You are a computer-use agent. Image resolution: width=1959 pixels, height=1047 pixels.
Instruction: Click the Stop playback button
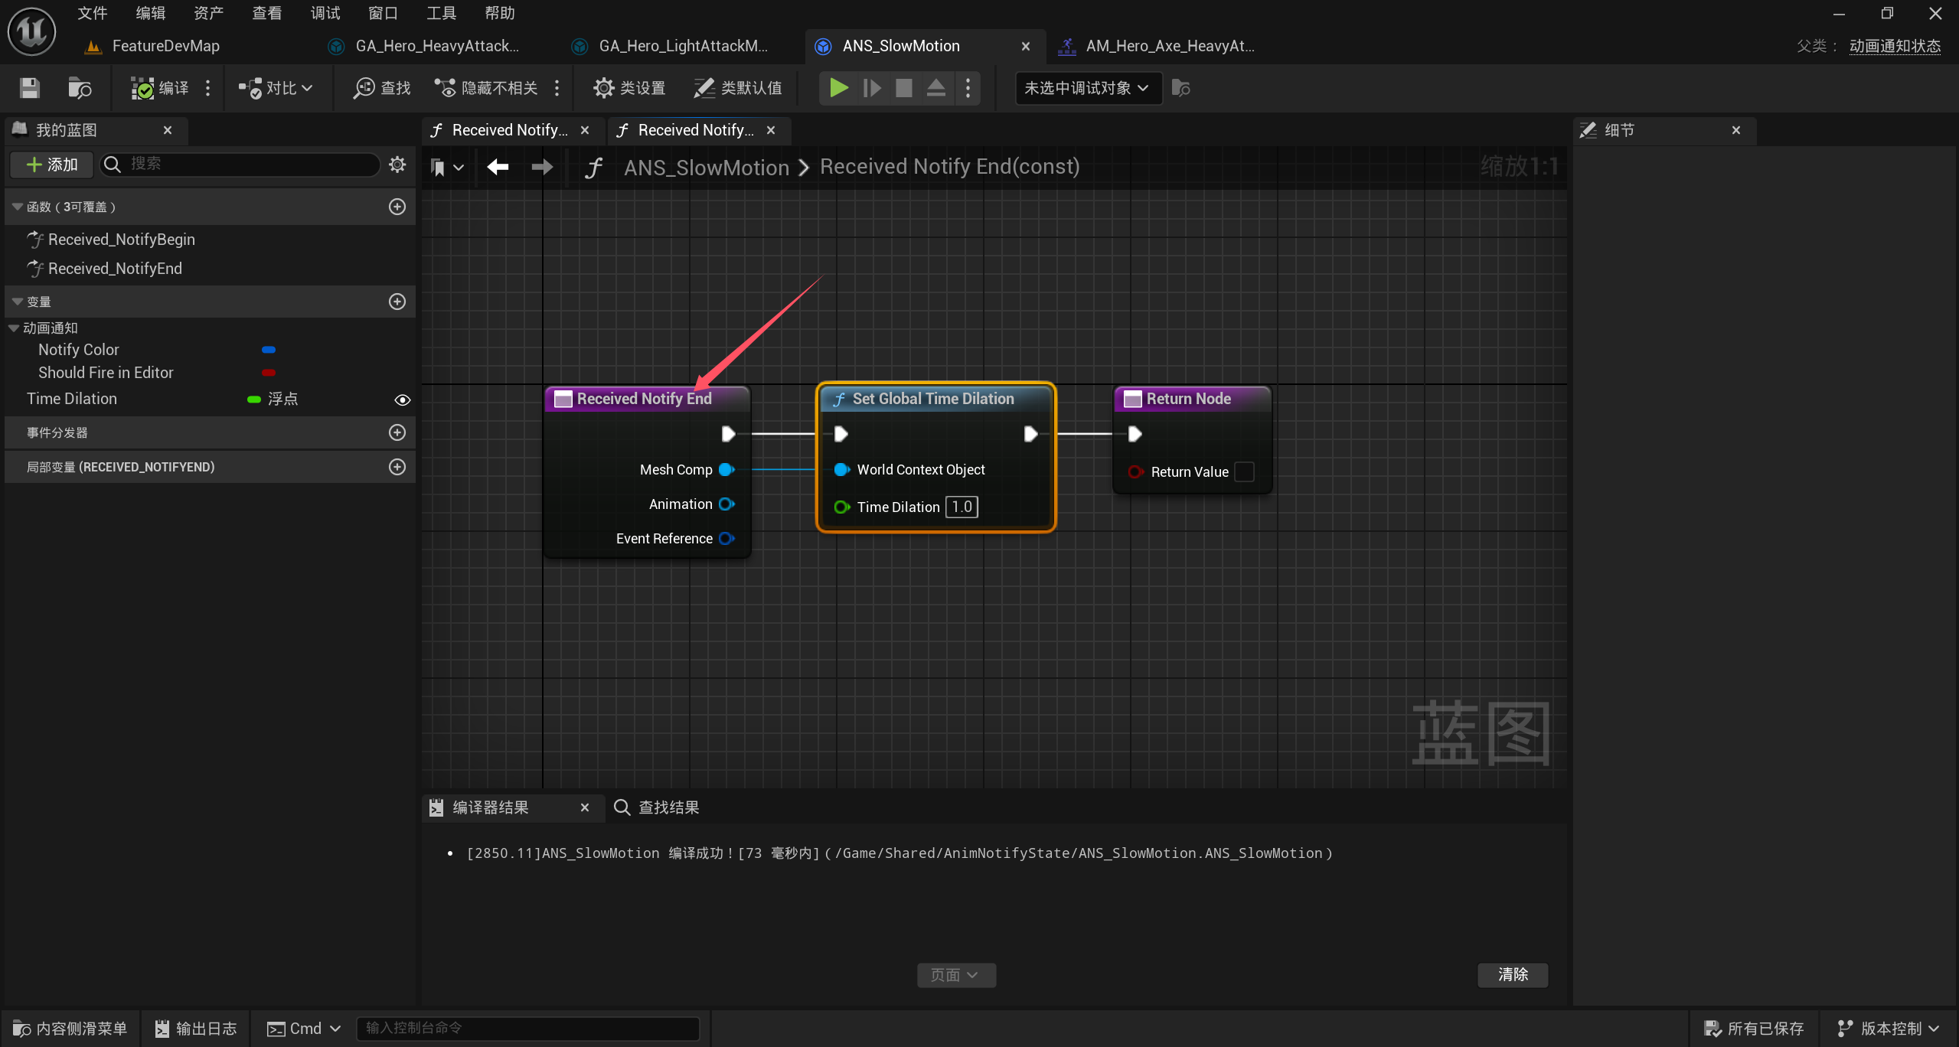pos(903,88)
